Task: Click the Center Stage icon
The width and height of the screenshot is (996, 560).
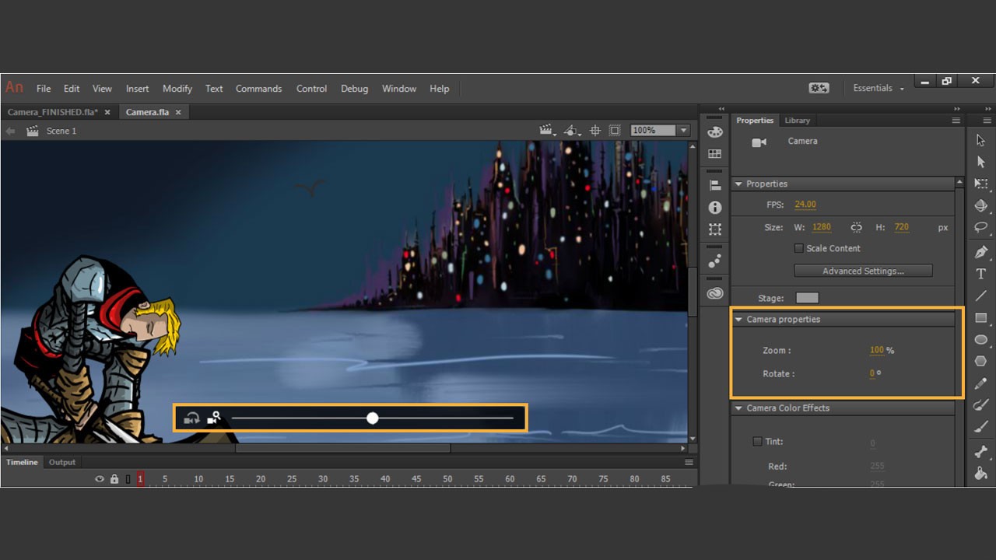Action: (595, 131)
